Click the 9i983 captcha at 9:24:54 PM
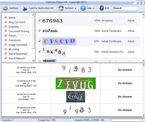145x122 pixels. pyautogui.click(x=77, y=110)
